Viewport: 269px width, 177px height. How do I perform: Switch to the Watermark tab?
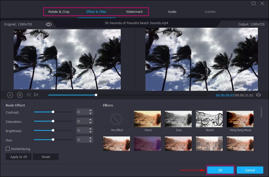coord(134,12)
